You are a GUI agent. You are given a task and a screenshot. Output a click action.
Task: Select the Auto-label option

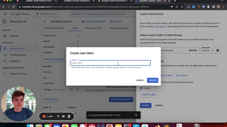click(167, 75)
